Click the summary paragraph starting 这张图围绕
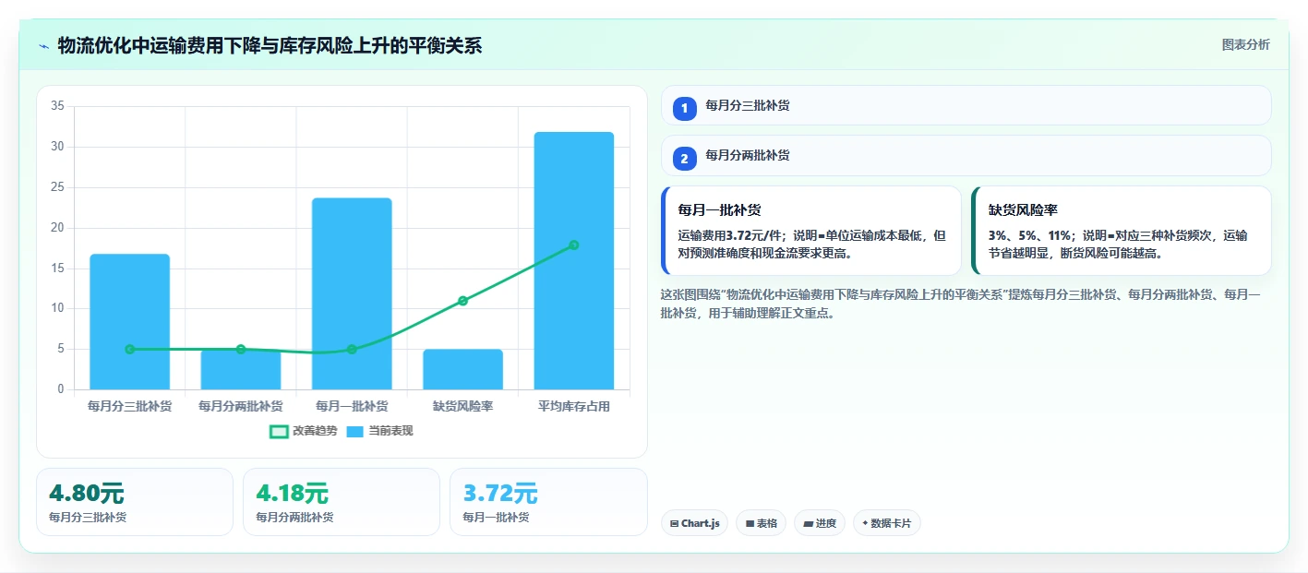This screenshot has height=573, width=1308. (960, 304)
